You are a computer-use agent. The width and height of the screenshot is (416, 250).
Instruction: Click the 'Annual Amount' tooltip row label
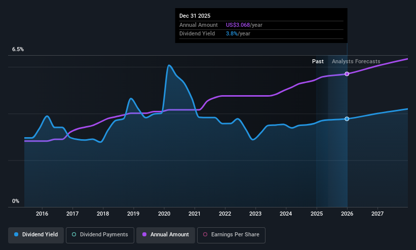click(199, 25)
